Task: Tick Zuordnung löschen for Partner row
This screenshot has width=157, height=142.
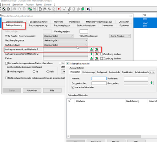Action: pyautogui.click(x=102, y=59)
